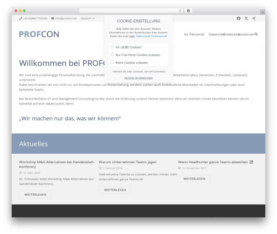Image resolution: width=277 pixels, height=234 pixels.
Task: Click the browser address bar
Action: click(131, 11)
